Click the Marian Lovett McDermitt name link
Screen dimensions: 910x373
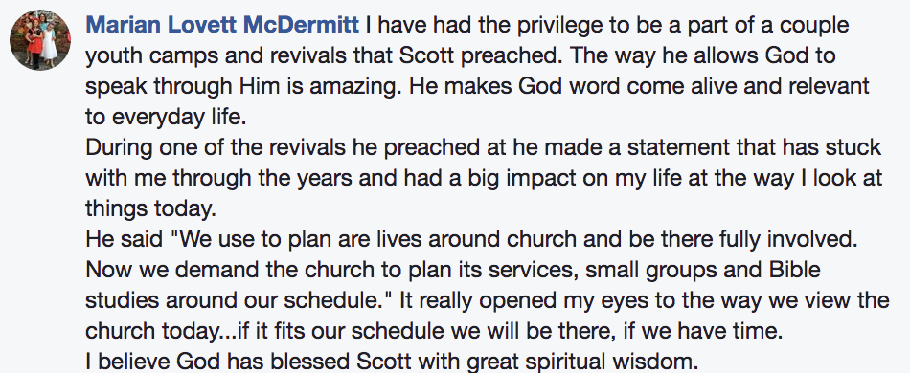(x=222, y=25)
